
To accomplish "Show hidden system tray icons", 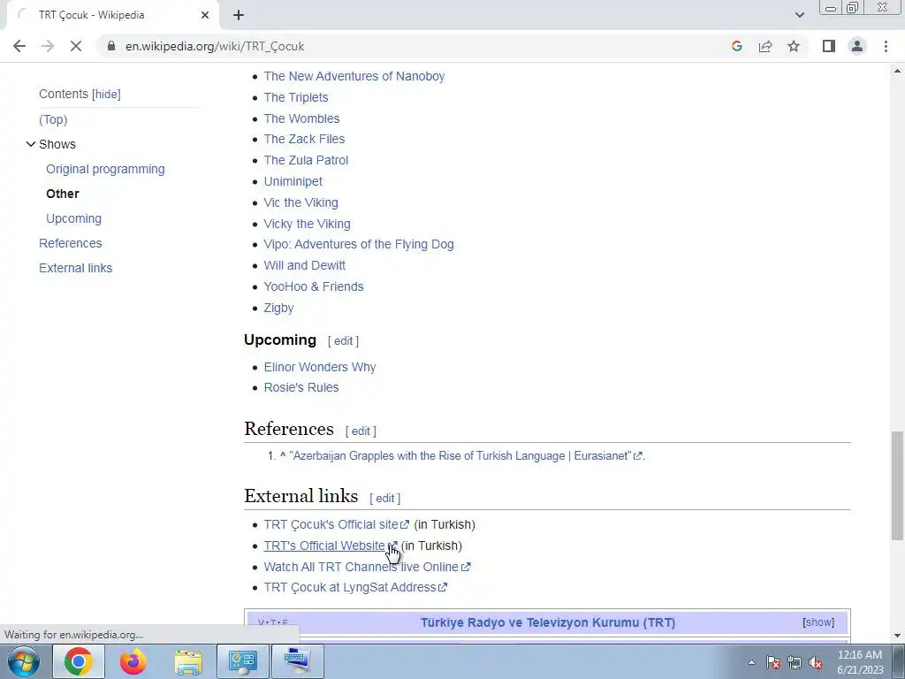I will pos(751,662).
